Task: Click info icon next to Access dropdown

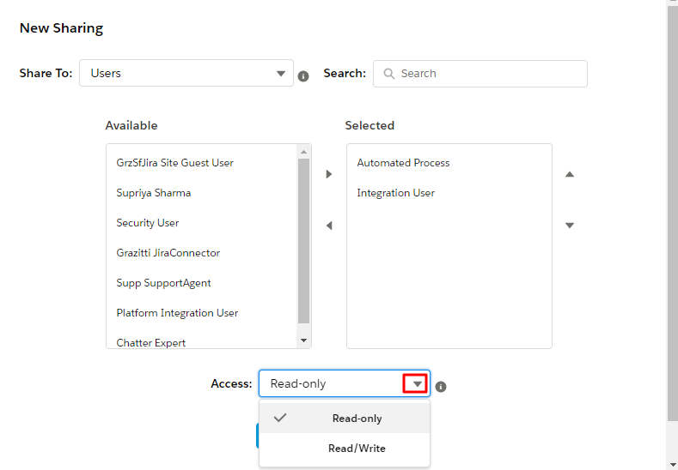Action: pyautogui.click(x=441, y=387)
